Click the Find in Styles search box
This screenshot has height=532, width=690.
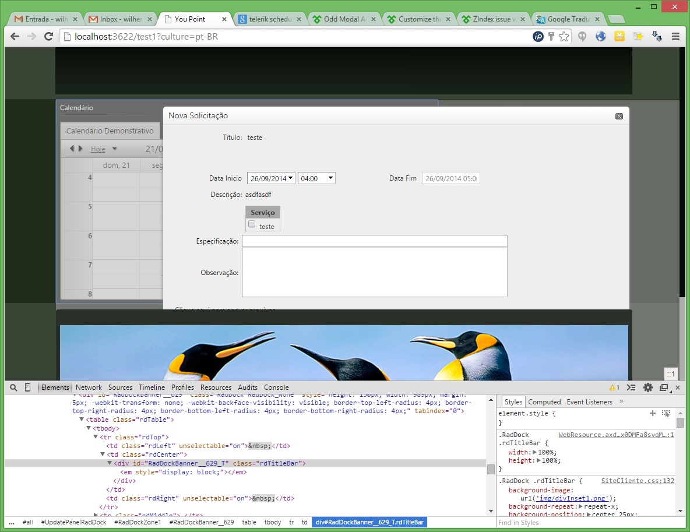pos(585,522)
